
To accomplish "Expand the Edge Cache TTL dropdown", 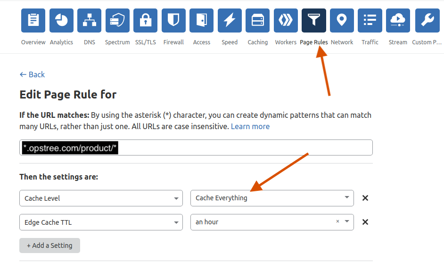I will [101, 222].
